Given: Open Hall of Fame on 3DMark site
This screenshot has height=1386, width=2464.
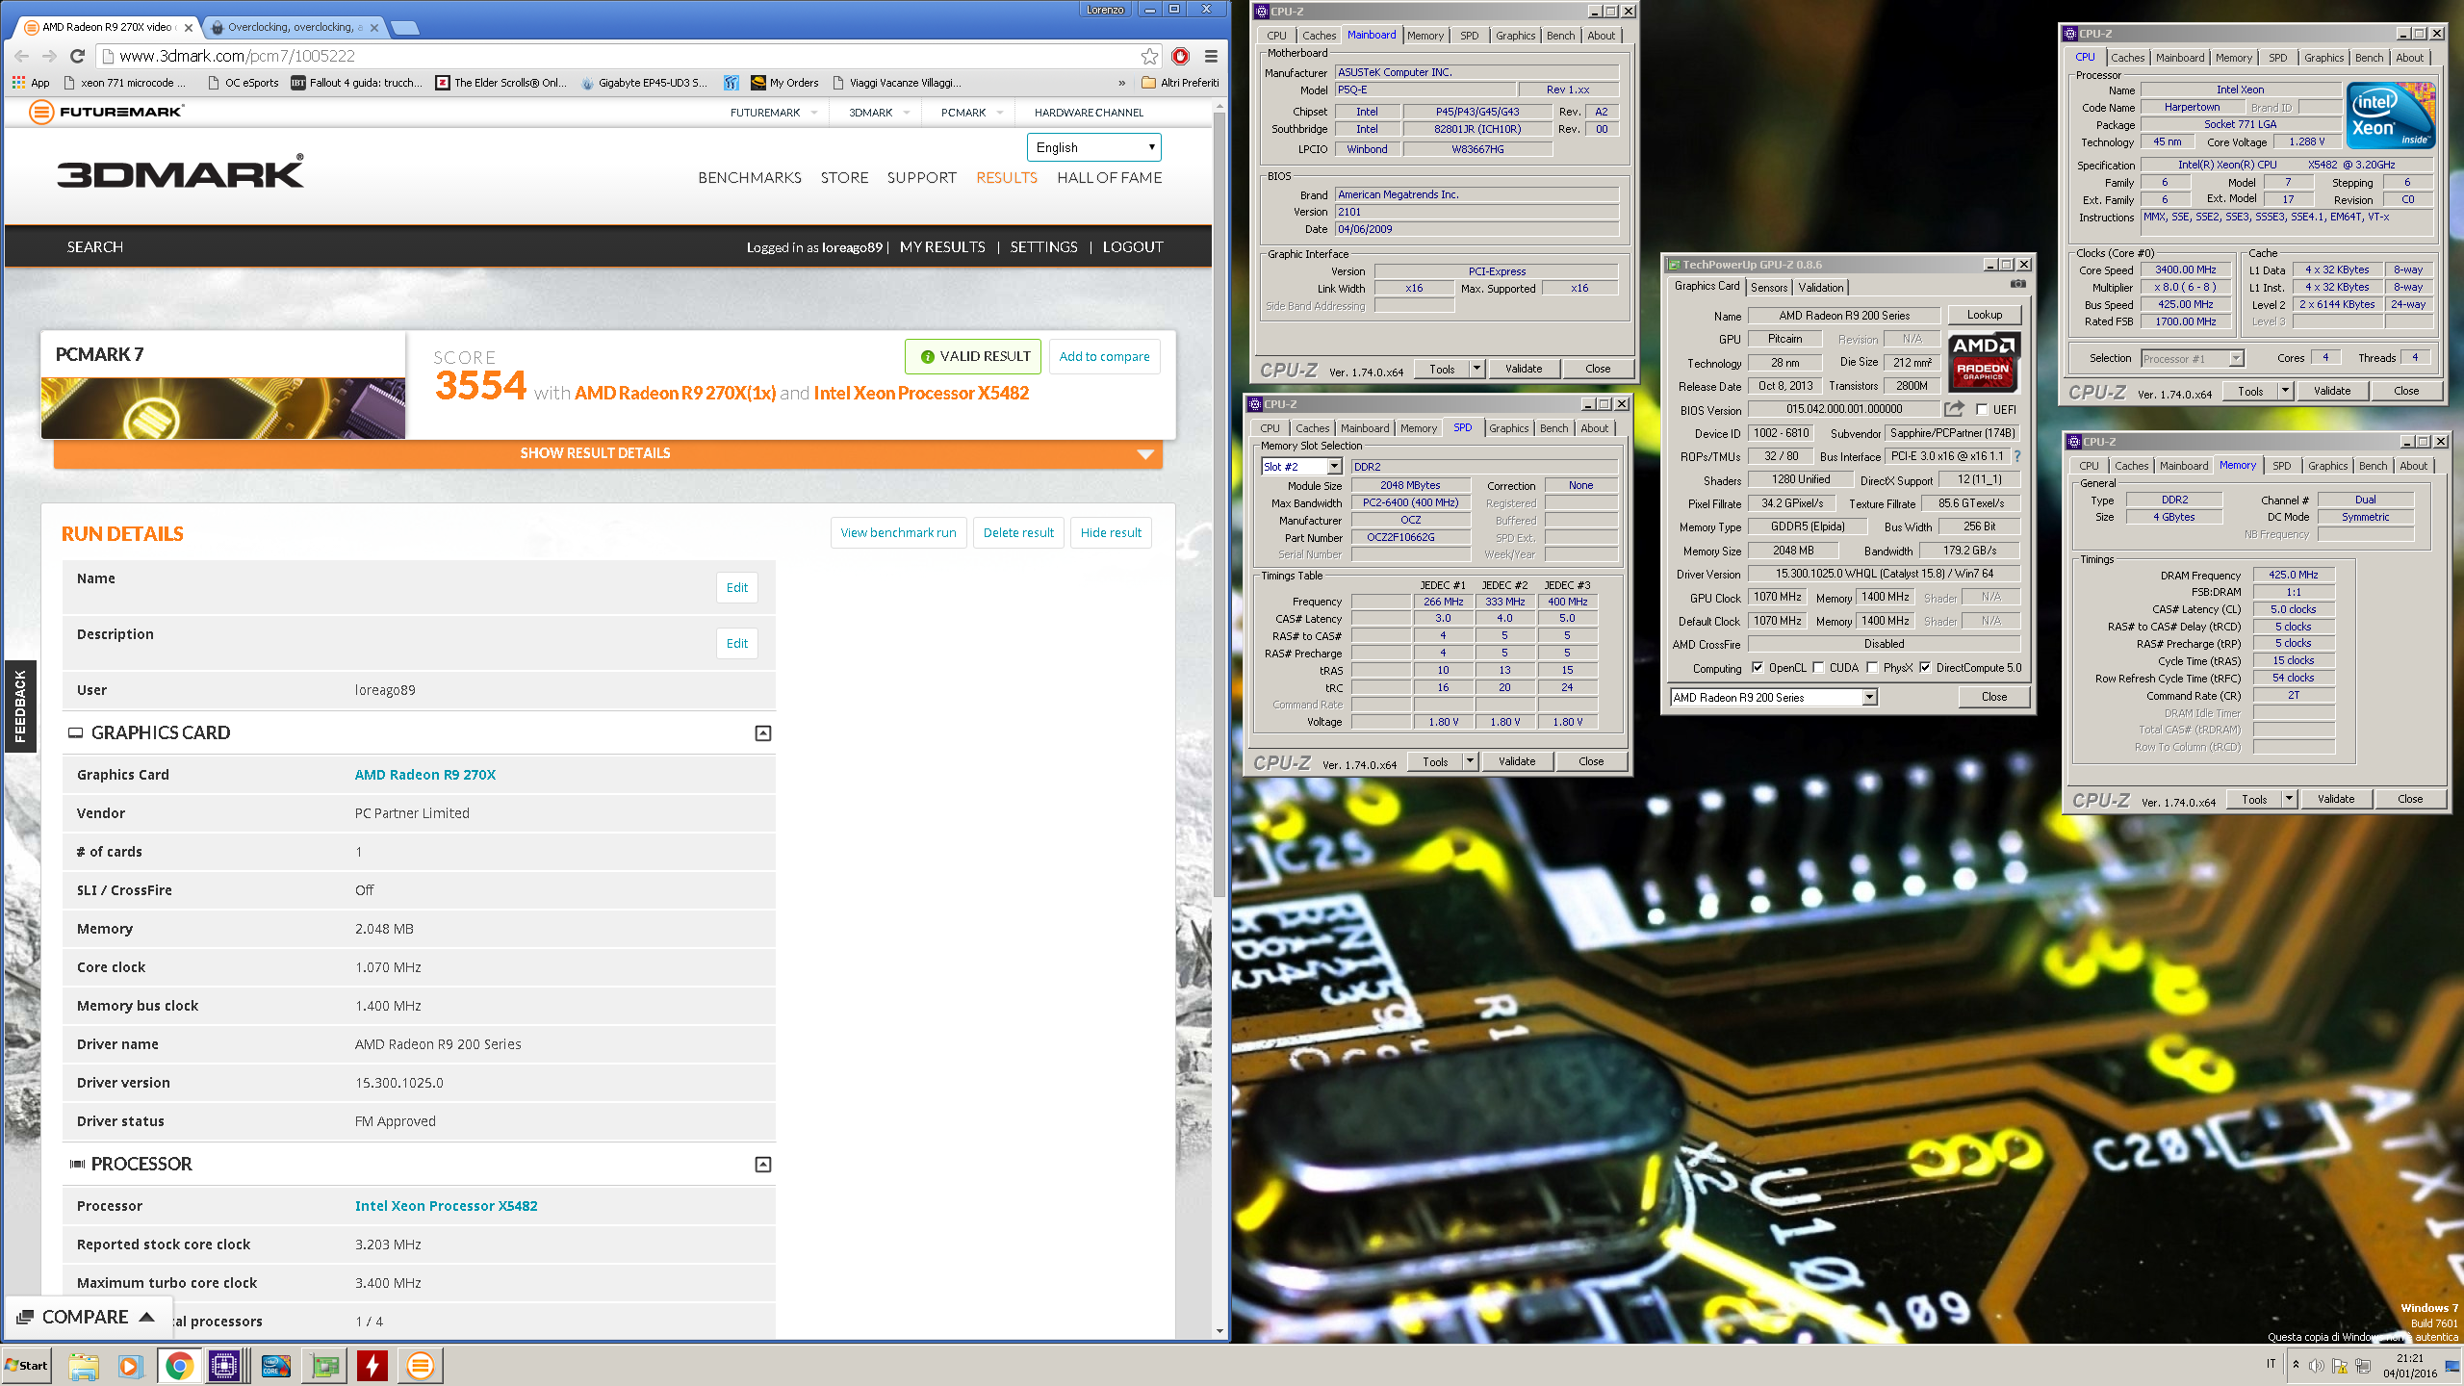Looking at the screenshot, I should coord(1110,177).
